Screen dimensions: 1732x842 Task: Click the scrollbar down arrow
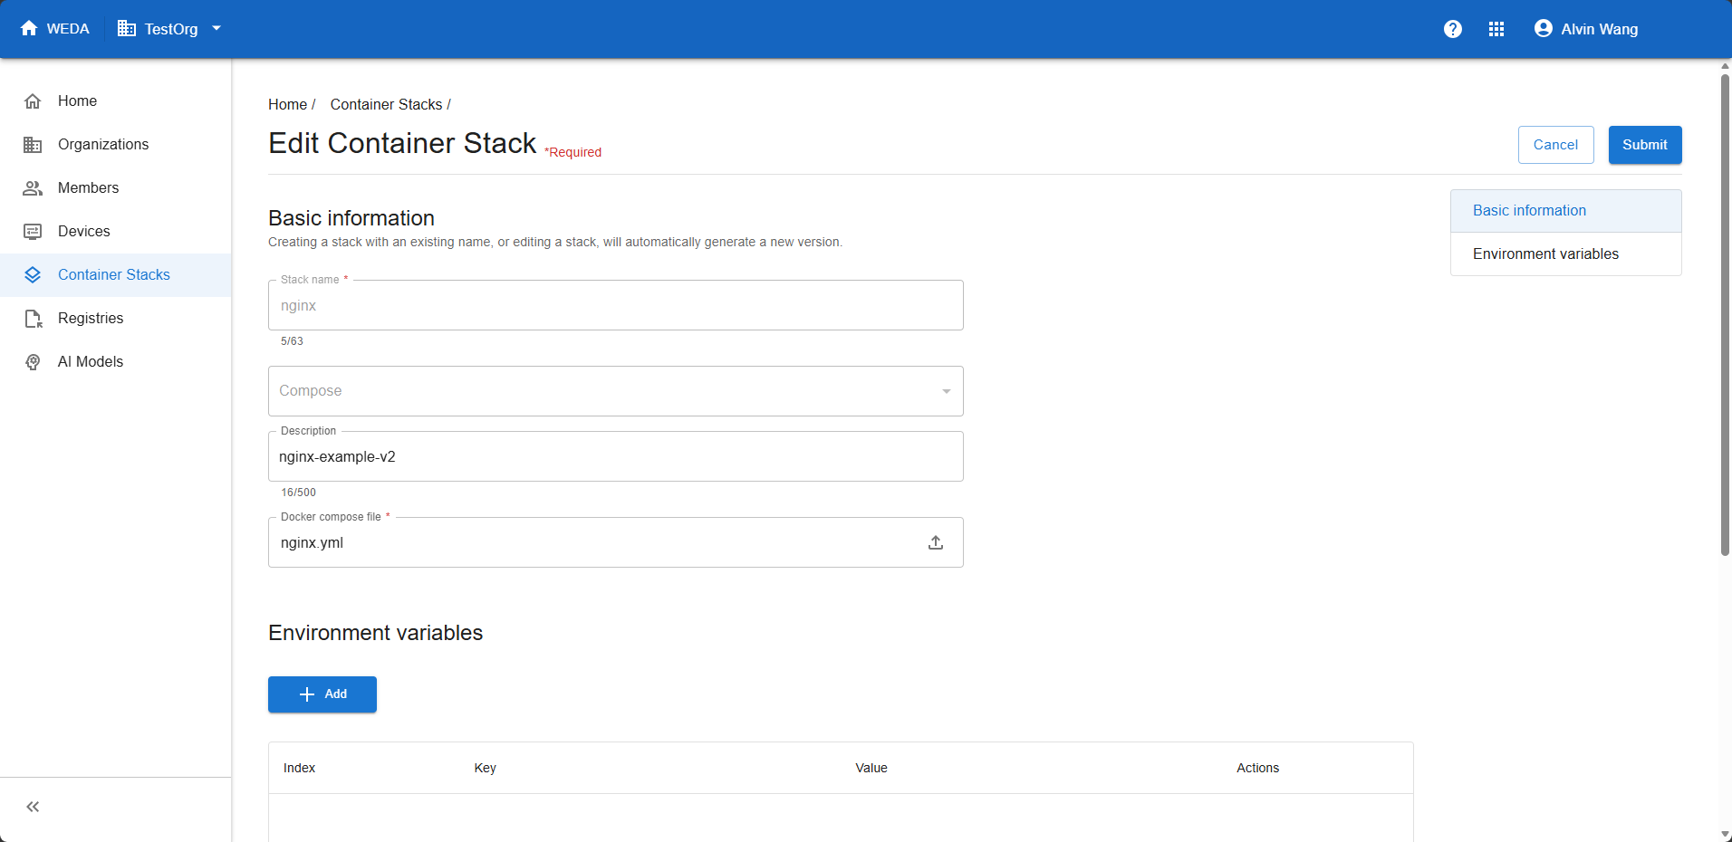[x=1725, y=835]
